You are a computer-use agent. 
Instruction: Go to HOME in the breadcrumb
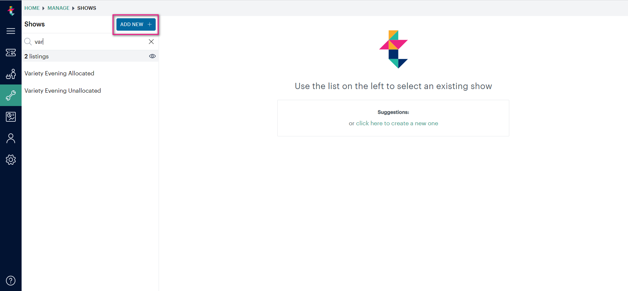pyautogui.click(x=32, y=8)
